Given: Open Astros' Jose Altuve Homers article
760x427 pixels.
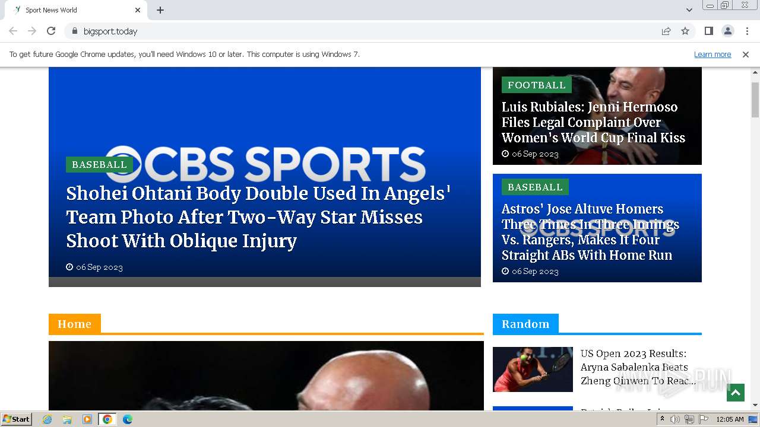Looking at the screenshot, I should [590, 232].
